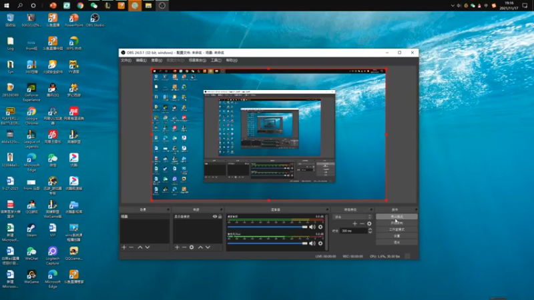
Task: Click 开始录制 start recording button
Action: pyautogui.click(x=396, y=223)
